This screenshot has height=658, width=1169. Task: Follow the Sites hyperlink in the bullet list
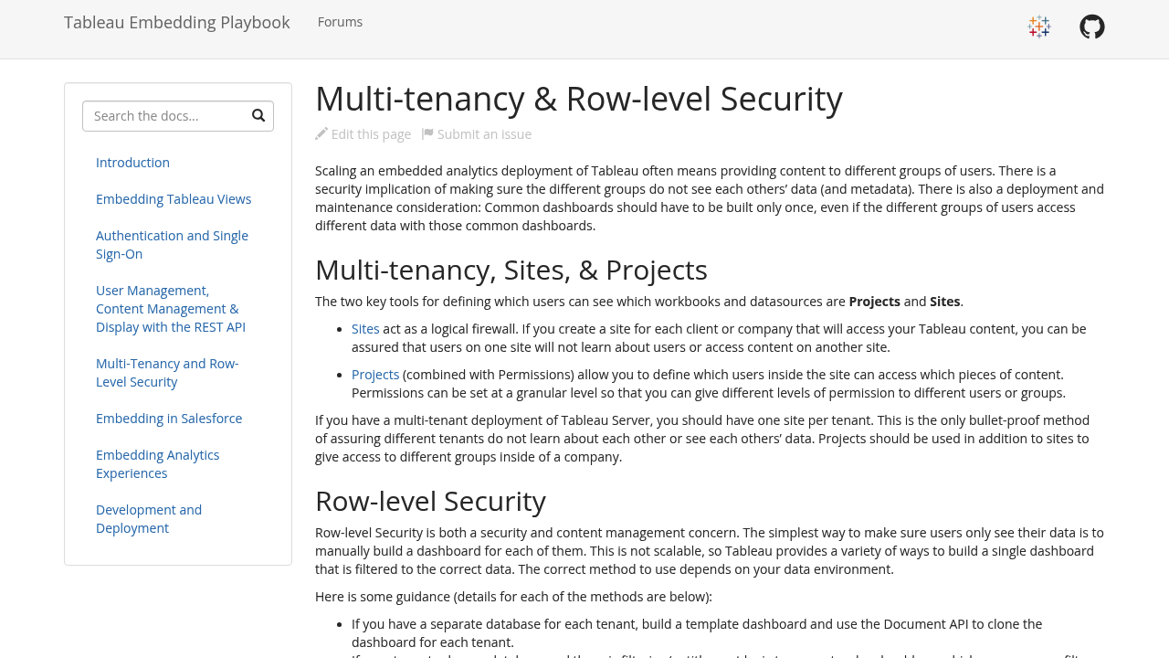365,329
